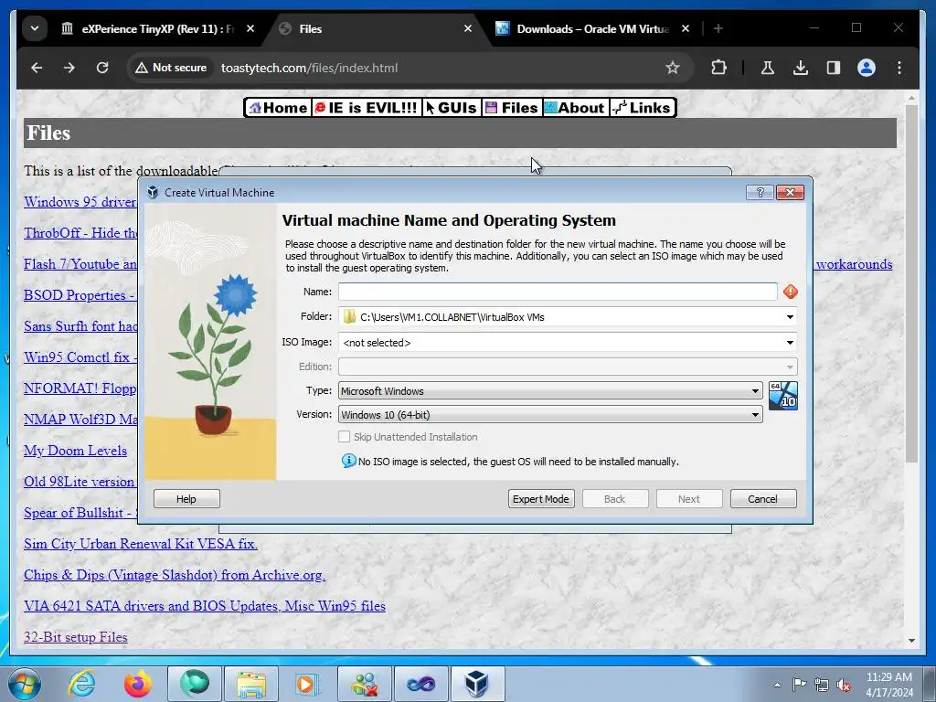Expand the Folder dropdown
Image resolution: width=936 pixels, height=702 pixels.
click(x=790, y=317)
